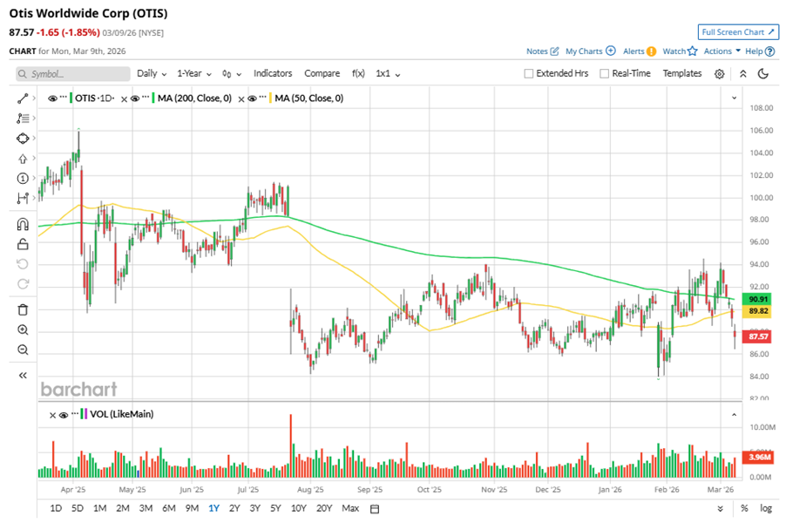The width and height of the screenshot is (786, 523).
Task: Open the Actions dropdown
Action: pyautogui.click(x=722, y=51)
